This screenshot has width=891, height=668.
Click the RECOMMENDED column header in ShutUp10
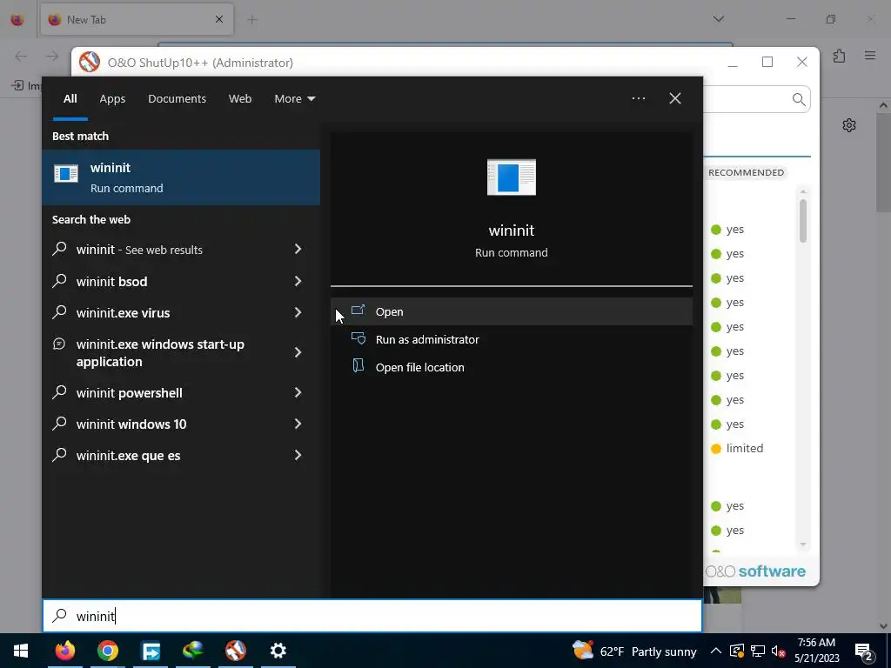(746, 172)
